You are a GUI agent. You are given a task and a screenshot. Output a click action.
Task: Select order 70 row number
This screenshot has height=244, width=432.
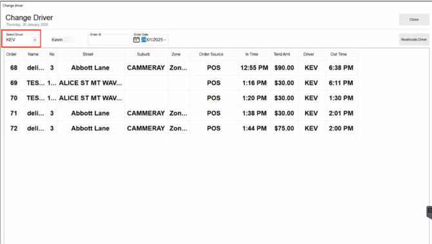point(14,98)
